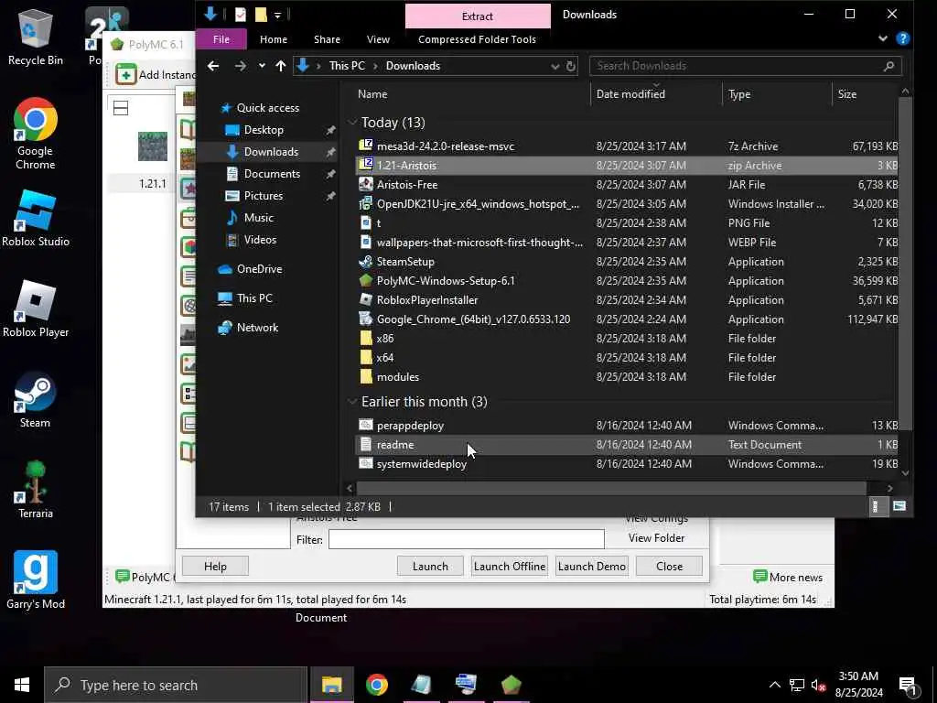
Task: Select RobloxPlayerInstaller file
Action: click(627, 300)
